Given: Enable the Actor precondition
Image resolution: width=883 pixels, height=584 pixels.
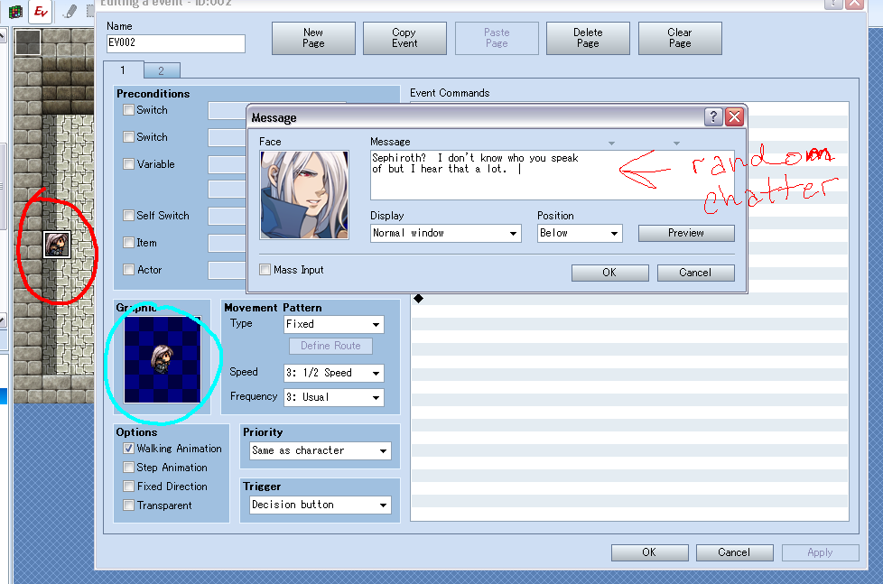Looking at the screenshot, I should click(x=128, y=269).
